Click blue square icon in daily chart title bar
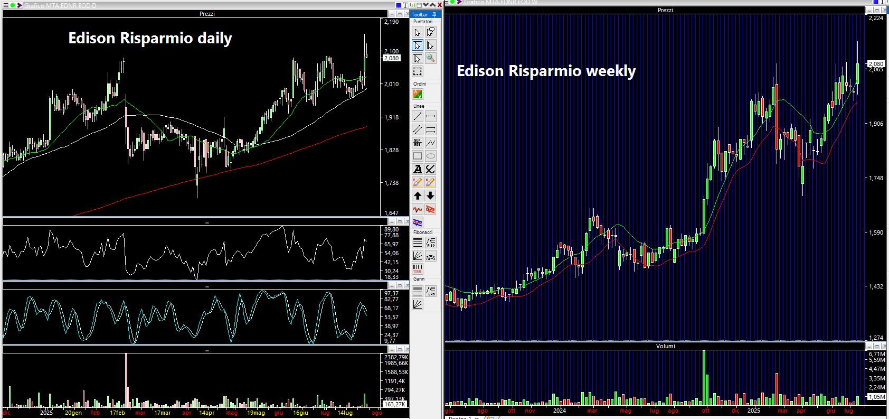889x419 pixels. point(399,5)
